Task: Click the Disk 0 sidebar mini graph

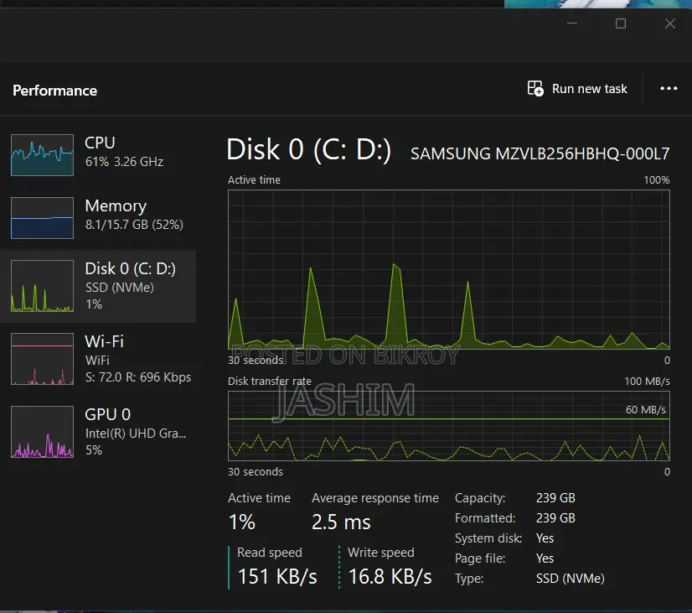Action: pyautogui.click(x=43, y=286)
